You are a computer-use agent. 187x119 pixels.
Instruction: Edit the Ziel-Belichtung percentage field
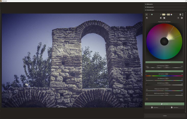click(167, 83)
